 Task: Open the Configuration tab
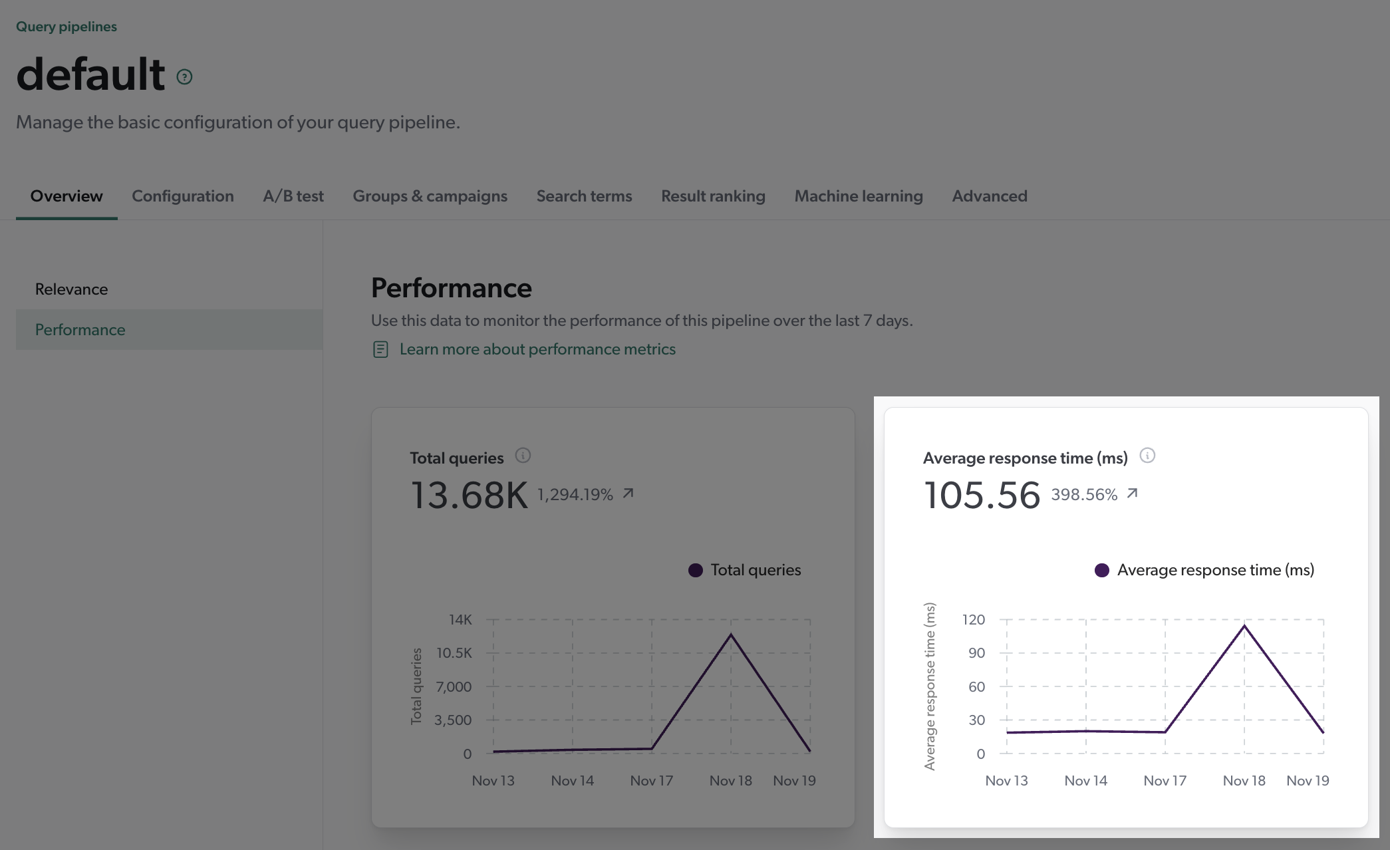[x=182, y=196]
